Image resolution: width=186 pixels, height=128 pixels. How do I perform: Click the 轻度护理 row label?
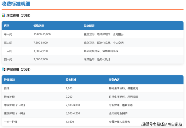point(10,97)
